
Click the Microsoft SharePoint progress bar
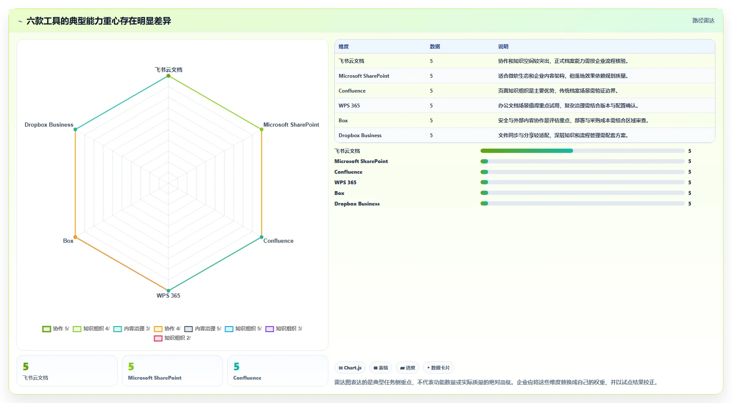[582, 161]
